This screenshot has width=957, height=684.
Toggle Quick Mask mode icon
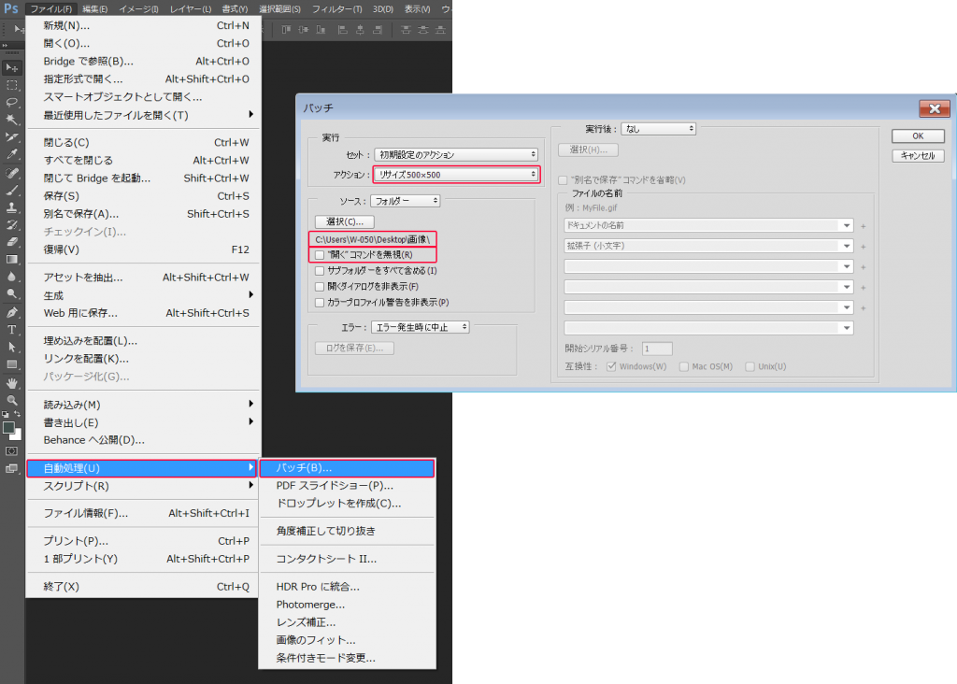point(11,451)
